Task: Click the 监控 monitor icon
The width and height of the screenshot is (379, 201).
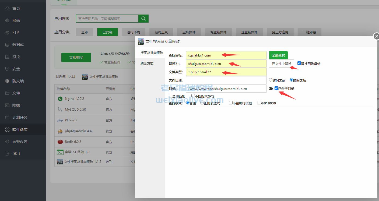Action: (8, 57)
